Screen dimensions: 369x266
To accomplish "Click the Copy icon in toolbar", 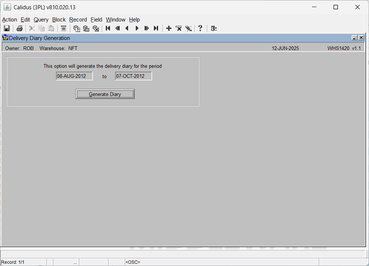I will (x=41, y=29).
